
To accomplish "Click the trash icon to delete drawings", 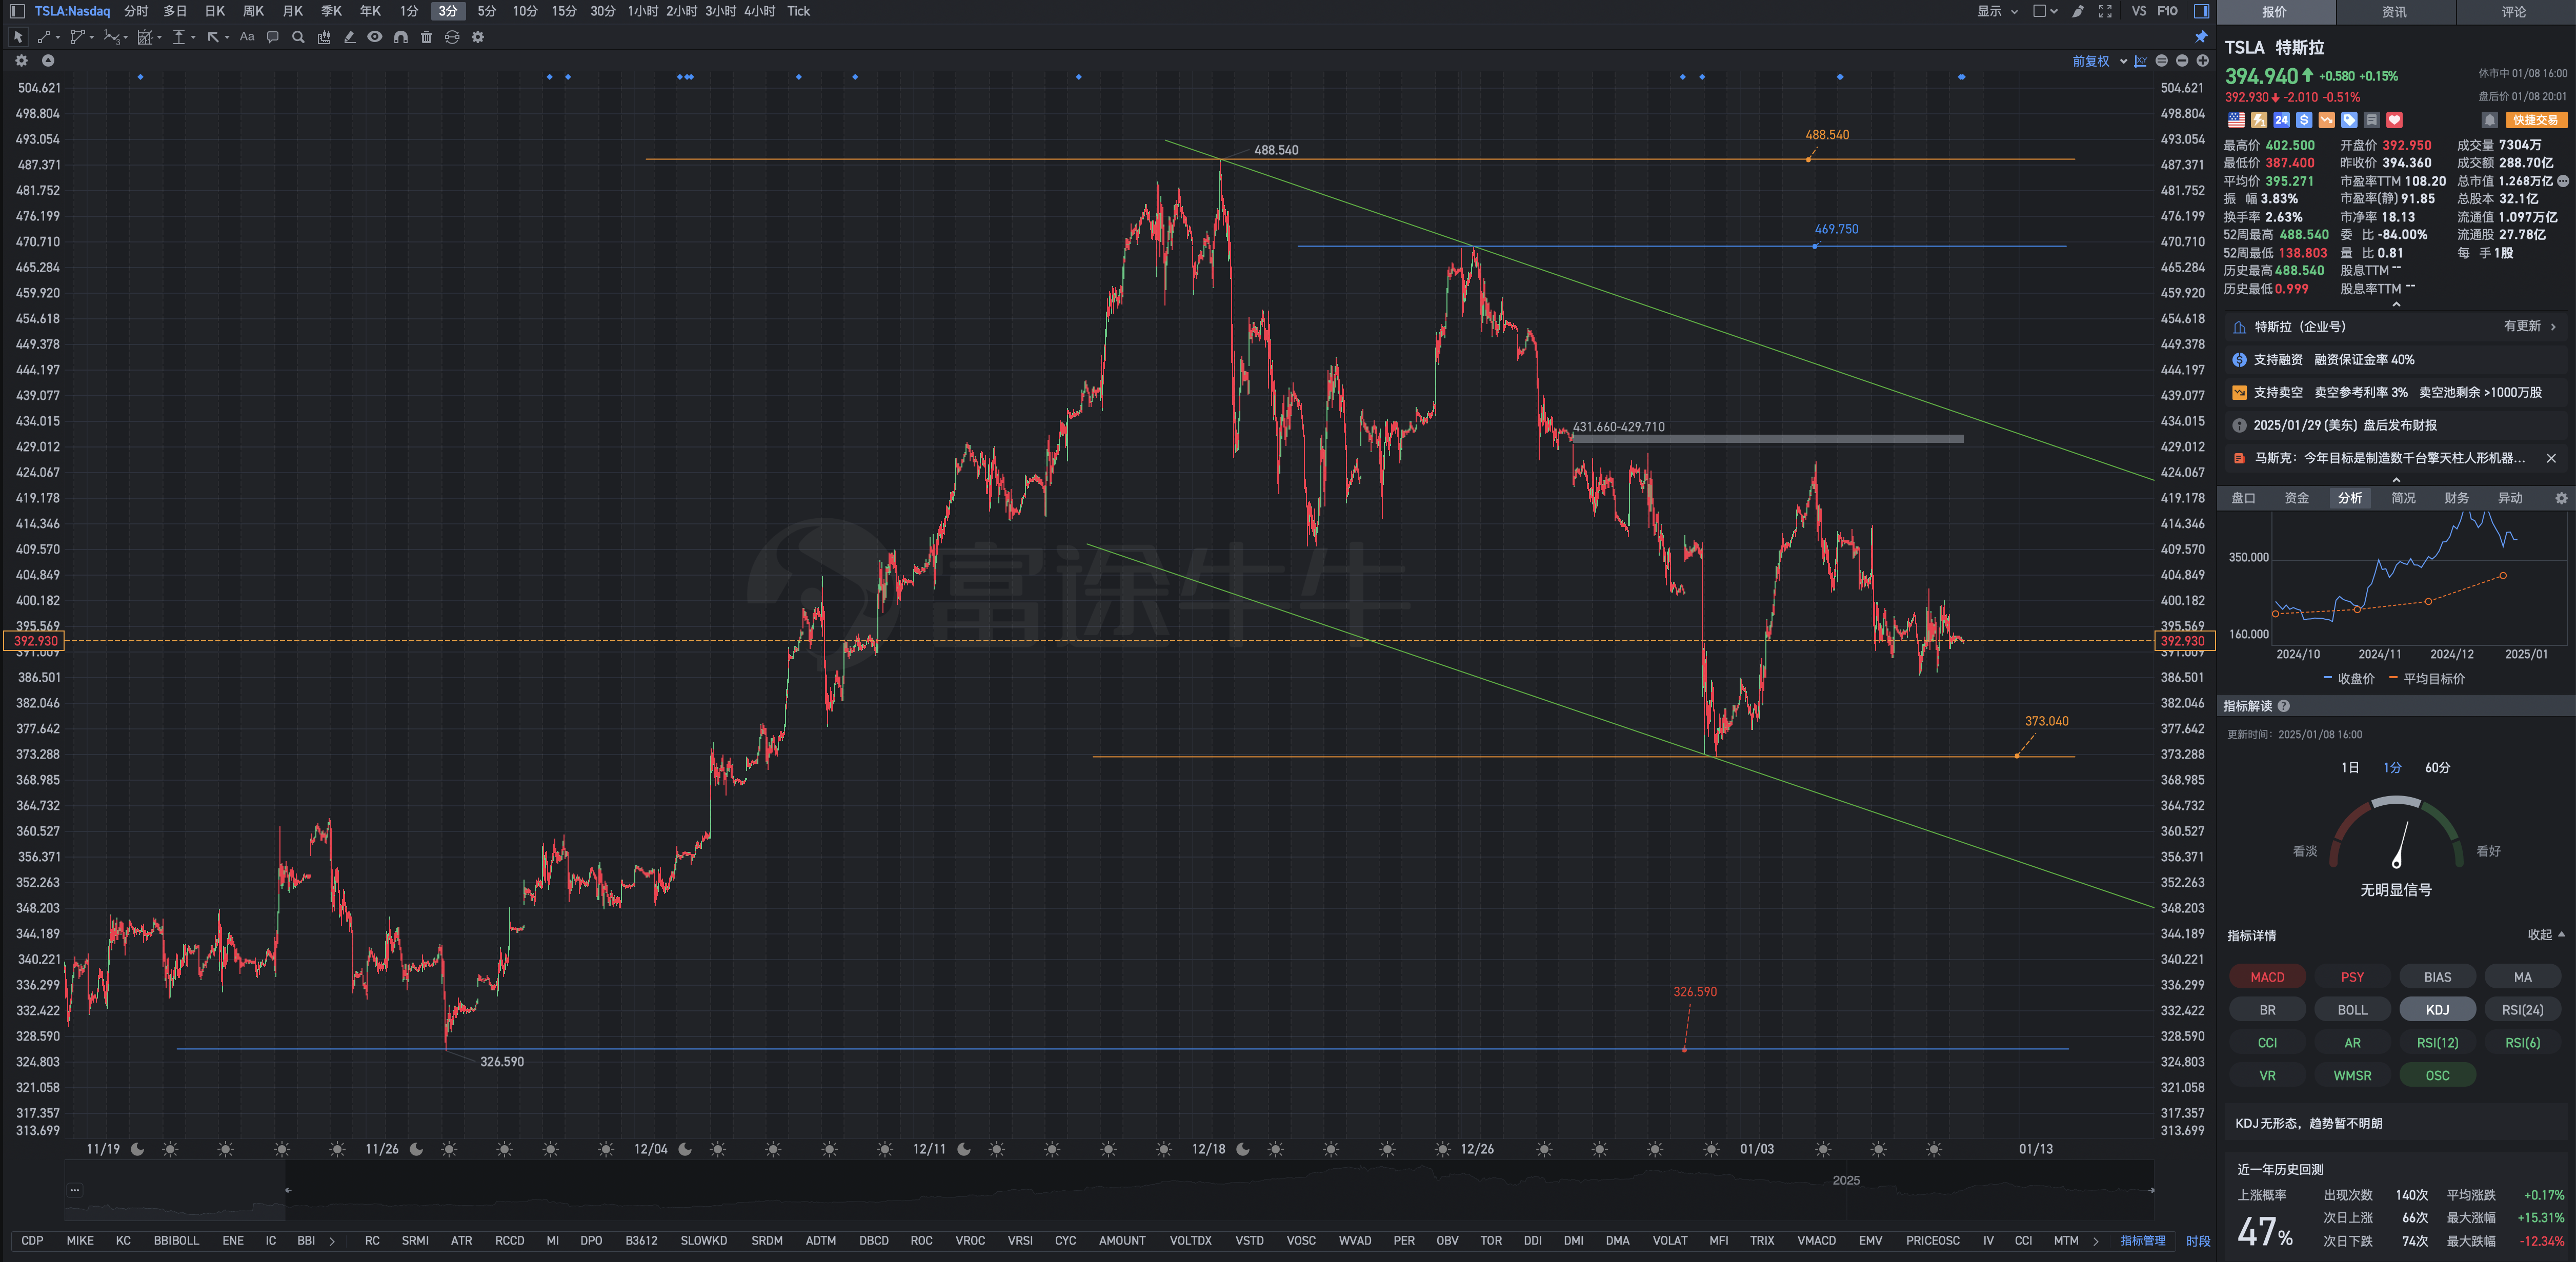I will pos(427,37).
